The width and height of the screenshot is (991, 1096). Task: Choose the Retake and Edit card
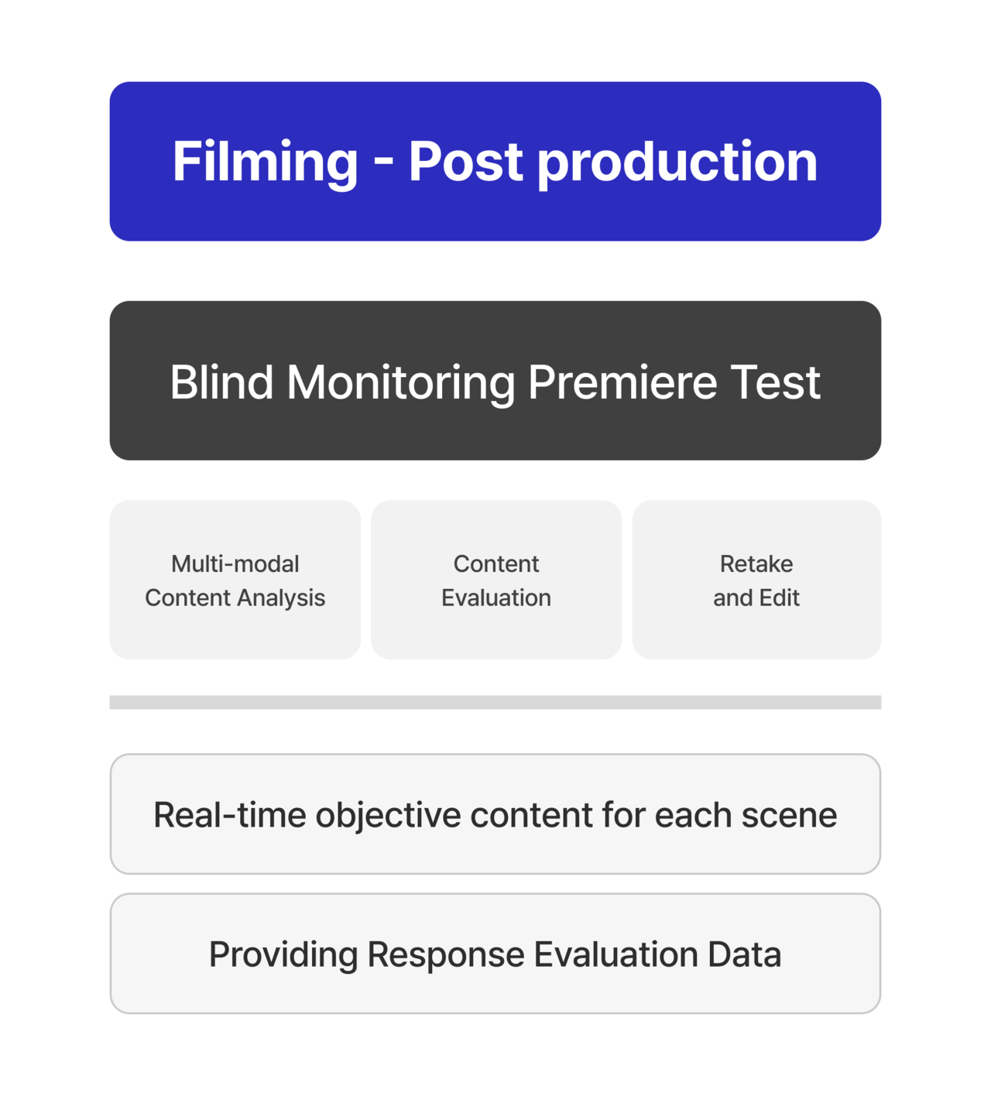[756, 580]
